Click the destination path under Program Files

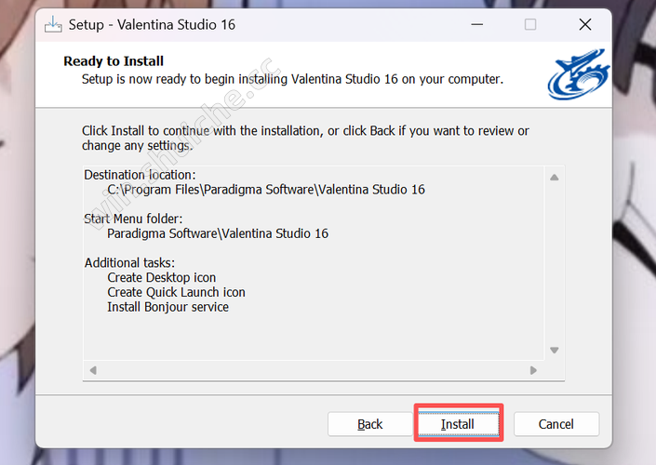265,190
